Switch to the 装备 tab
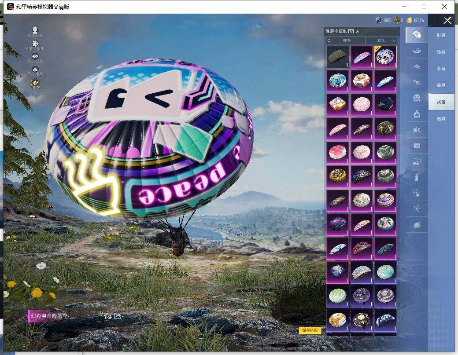 tap(441, 69)
